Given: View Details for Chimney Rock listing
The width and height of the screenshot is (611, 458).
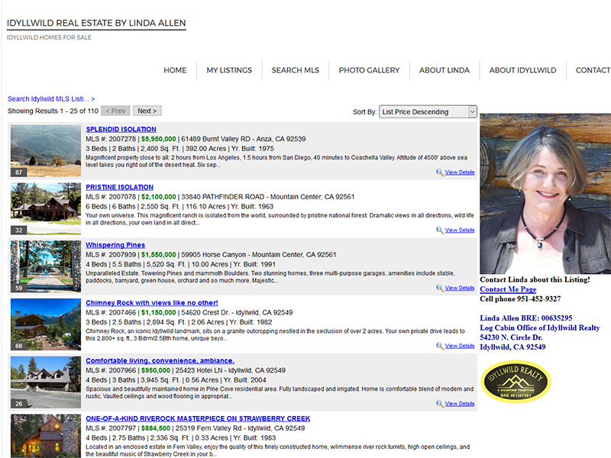Looking at the screenshot, I should point(460,346).
